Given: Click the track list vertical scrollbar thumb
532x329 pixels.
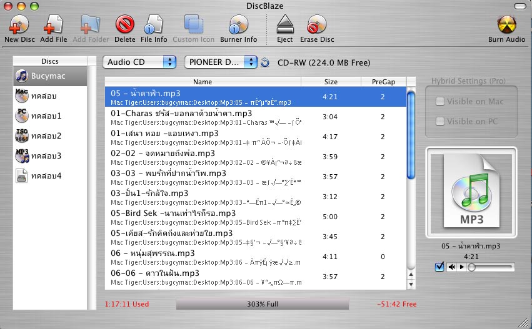Looking at the screenshot, I should click(x=411, y=135).
